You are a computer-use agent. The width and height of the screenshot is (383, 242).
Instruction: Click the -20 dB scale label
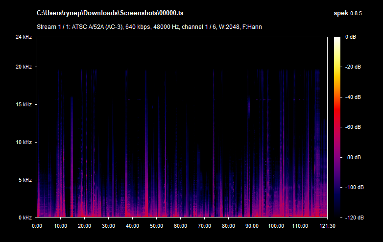352,67
